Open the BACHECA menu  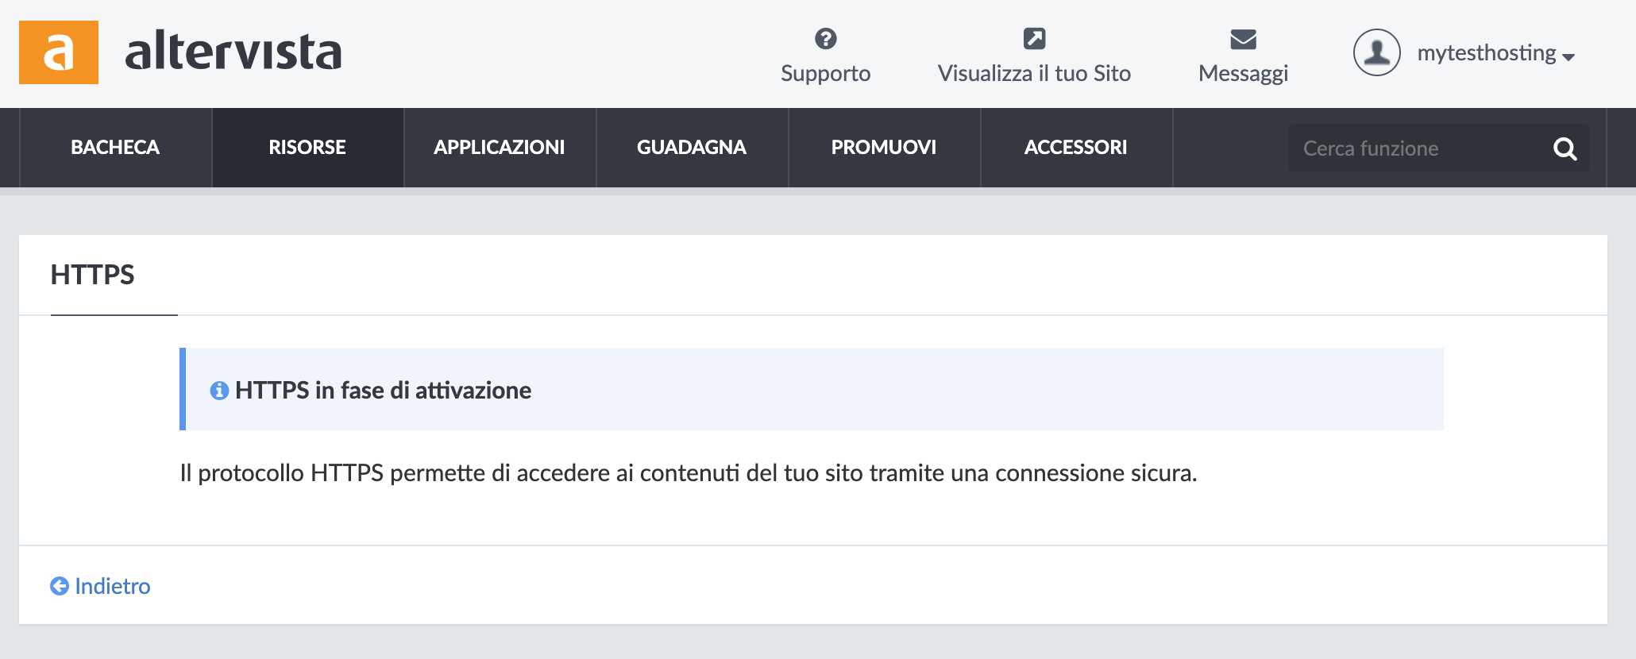pyautogui.click(x=115, y=148)
